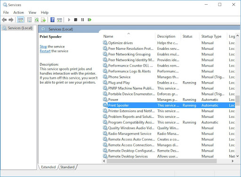
Task: Click the Back arrow toolbar icon
Action: tap(4, 20)
